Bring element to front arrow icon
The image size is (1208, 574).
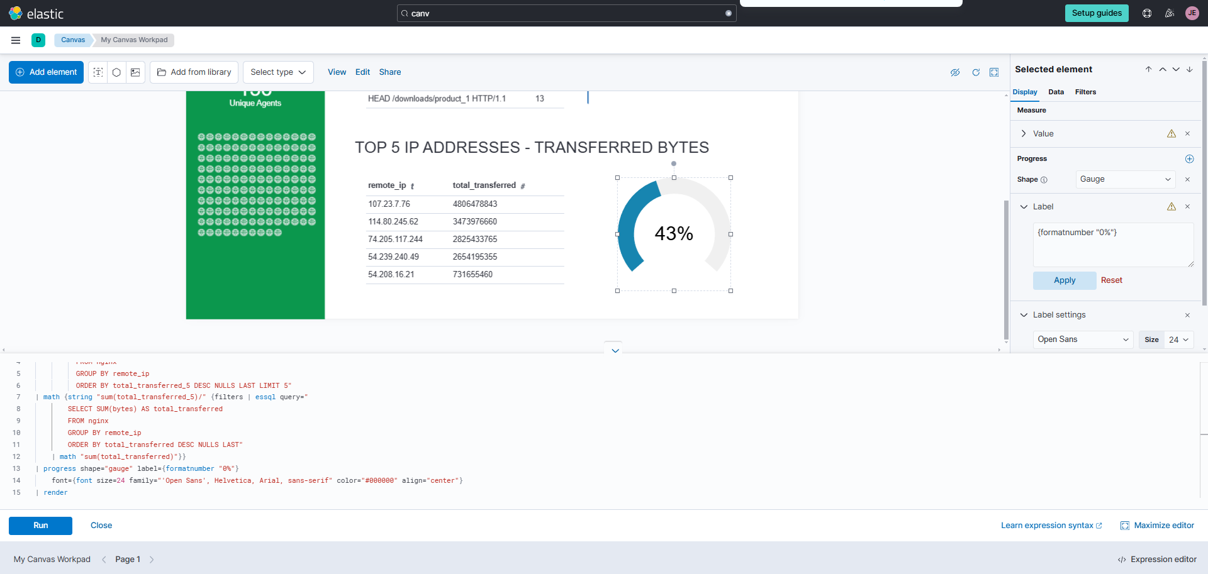pyautogui.click(x=1148, y=69)
